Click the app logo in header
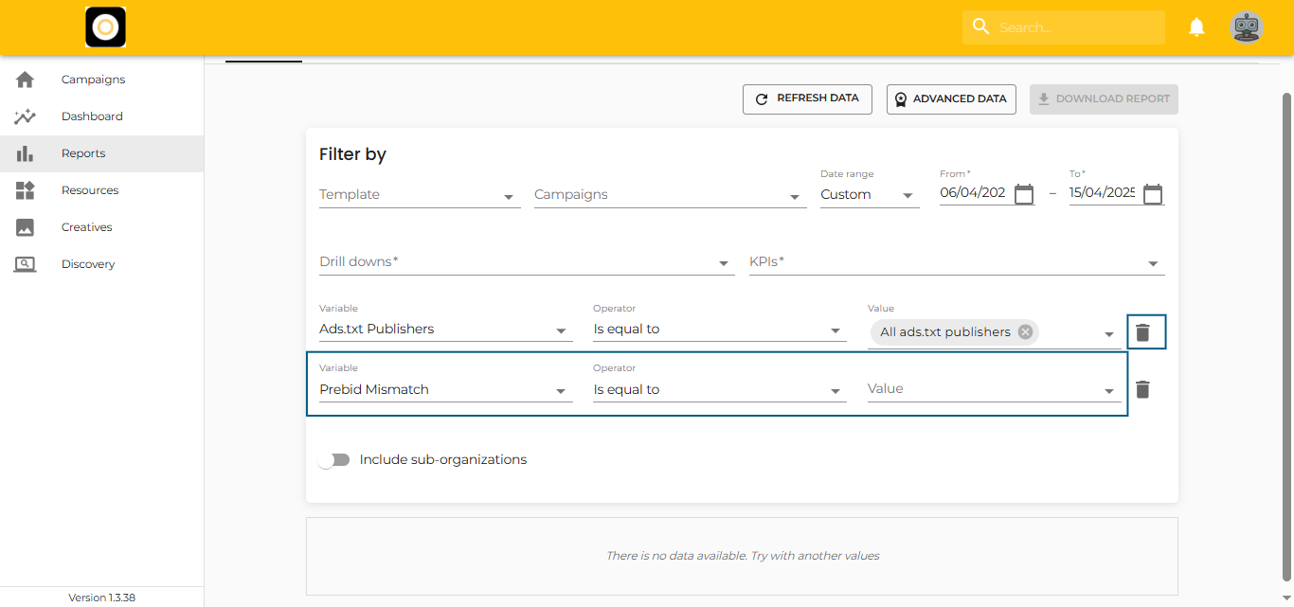Screen dimensions: 1294x607 [105, 27]
